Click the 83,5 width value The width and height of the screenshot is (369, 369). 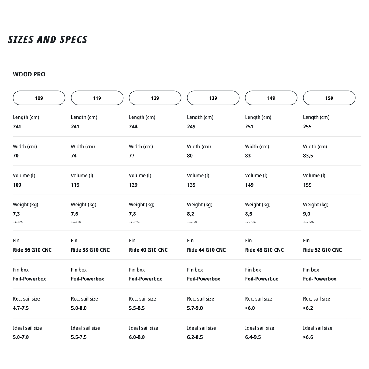(x=308, y=156)
